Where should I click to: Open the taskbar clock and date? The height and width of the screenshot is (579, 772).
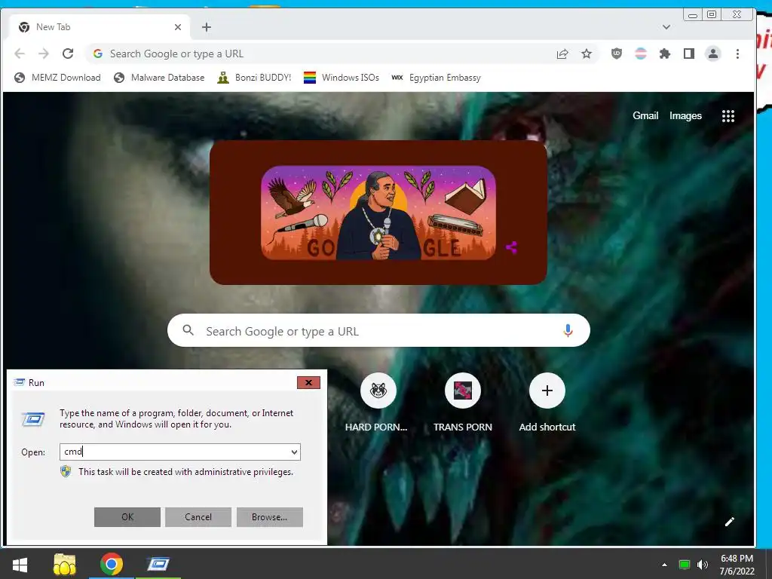pos(737,565)
